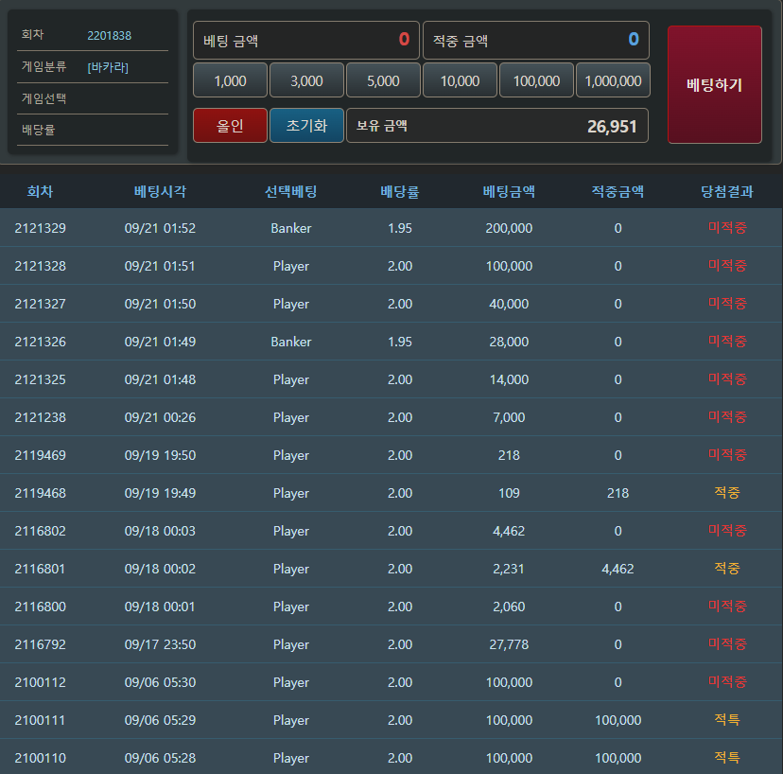Click the 2,231 bet amount cell
Viewport: 783px width, 774px height.
509,569
